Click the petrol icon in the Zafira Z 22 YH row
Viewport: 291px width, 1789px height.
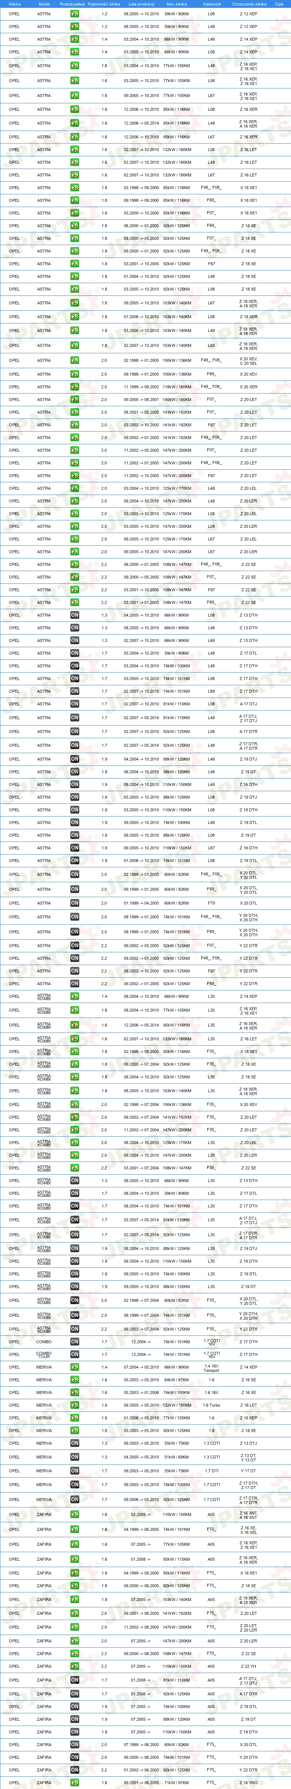point(75,1666)
